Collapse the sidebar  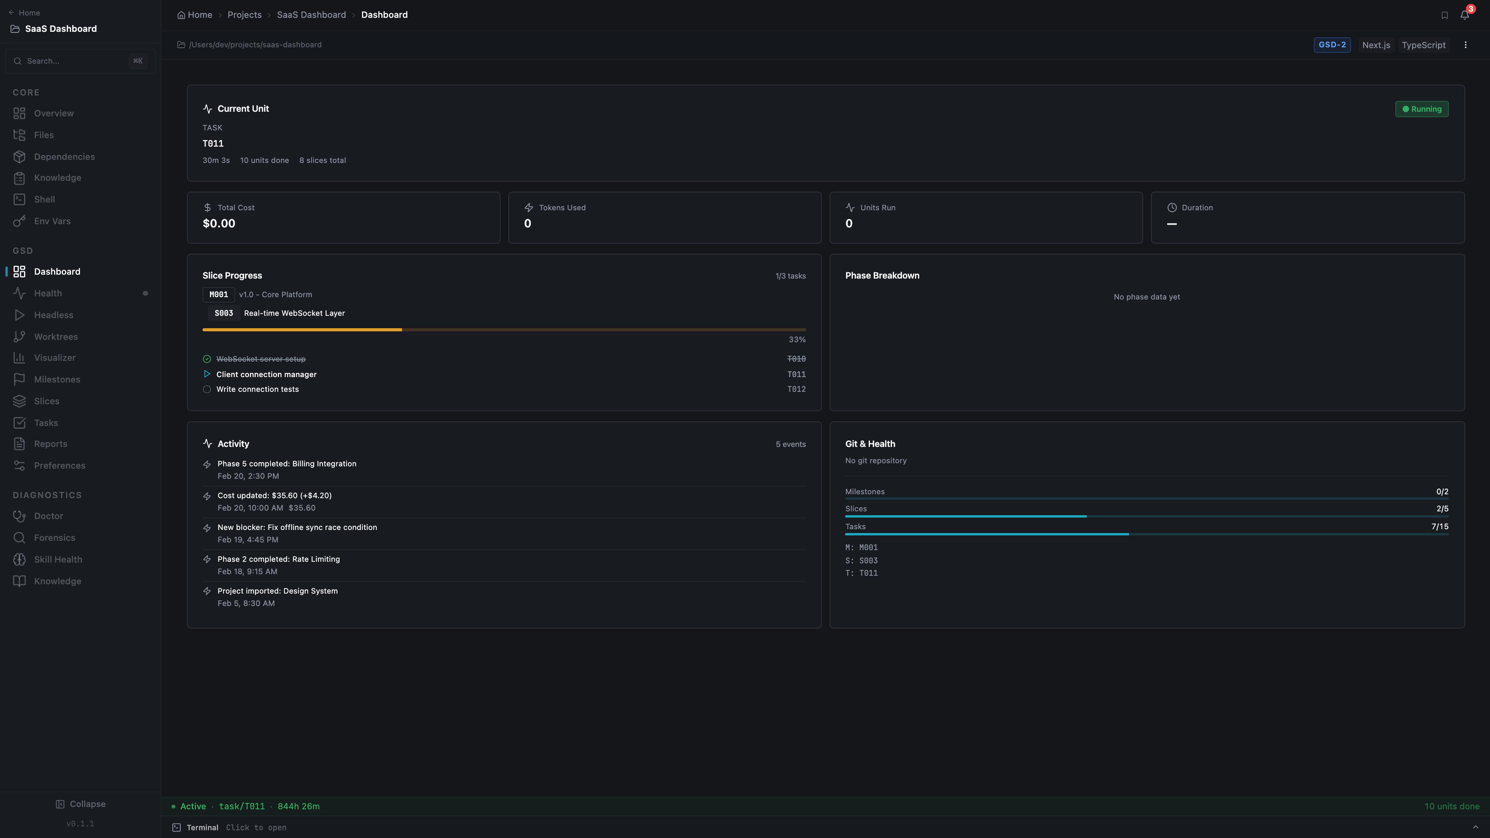pos(80,803)
